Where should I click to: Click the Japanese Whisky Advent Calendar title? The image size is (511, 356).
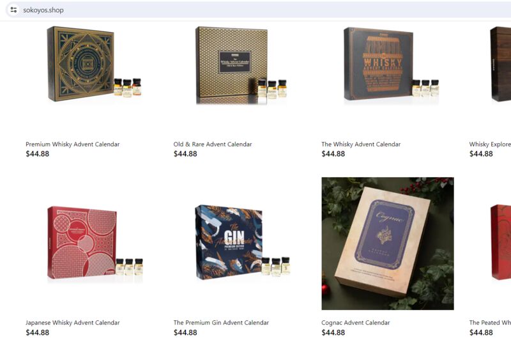pyautogui.click(x=73, y=322)
